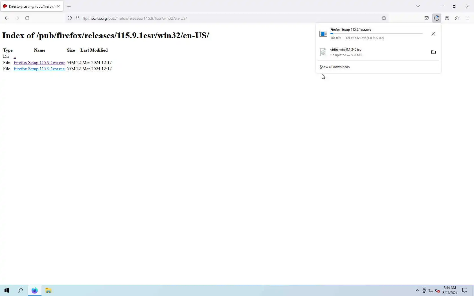Download Firefox Setup 115.9.1esr.msi link
474x296 pixels.
click(39, 69)
